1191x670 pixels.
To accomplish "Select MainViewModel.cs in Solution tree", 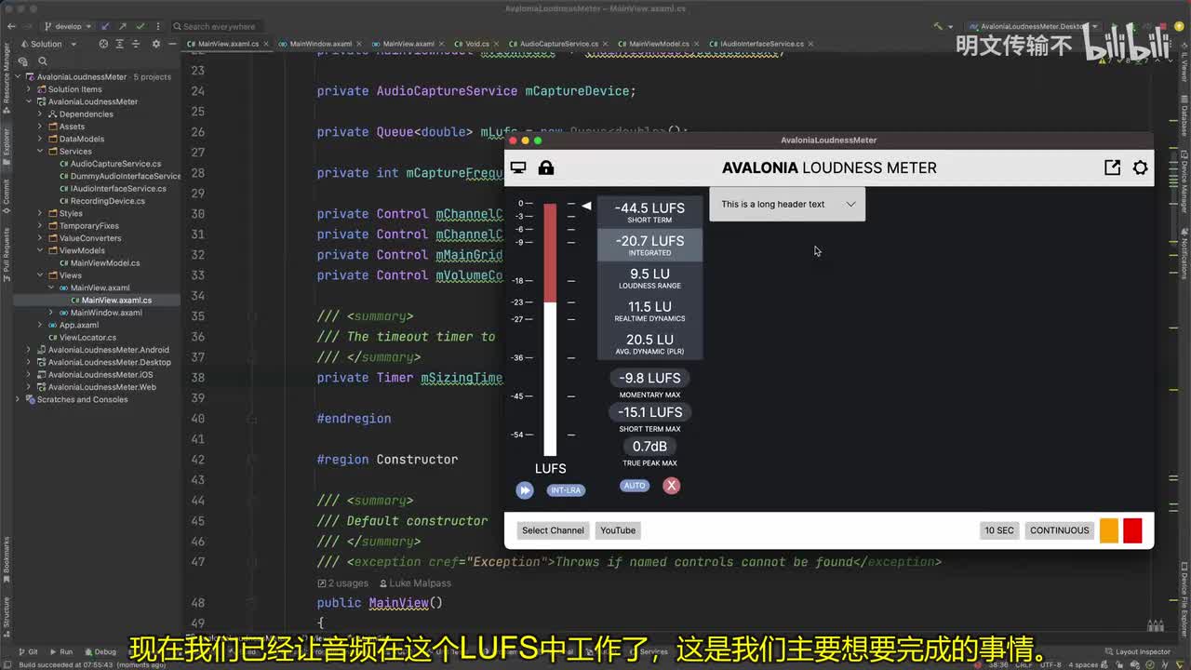I will [x=99, y=263].
